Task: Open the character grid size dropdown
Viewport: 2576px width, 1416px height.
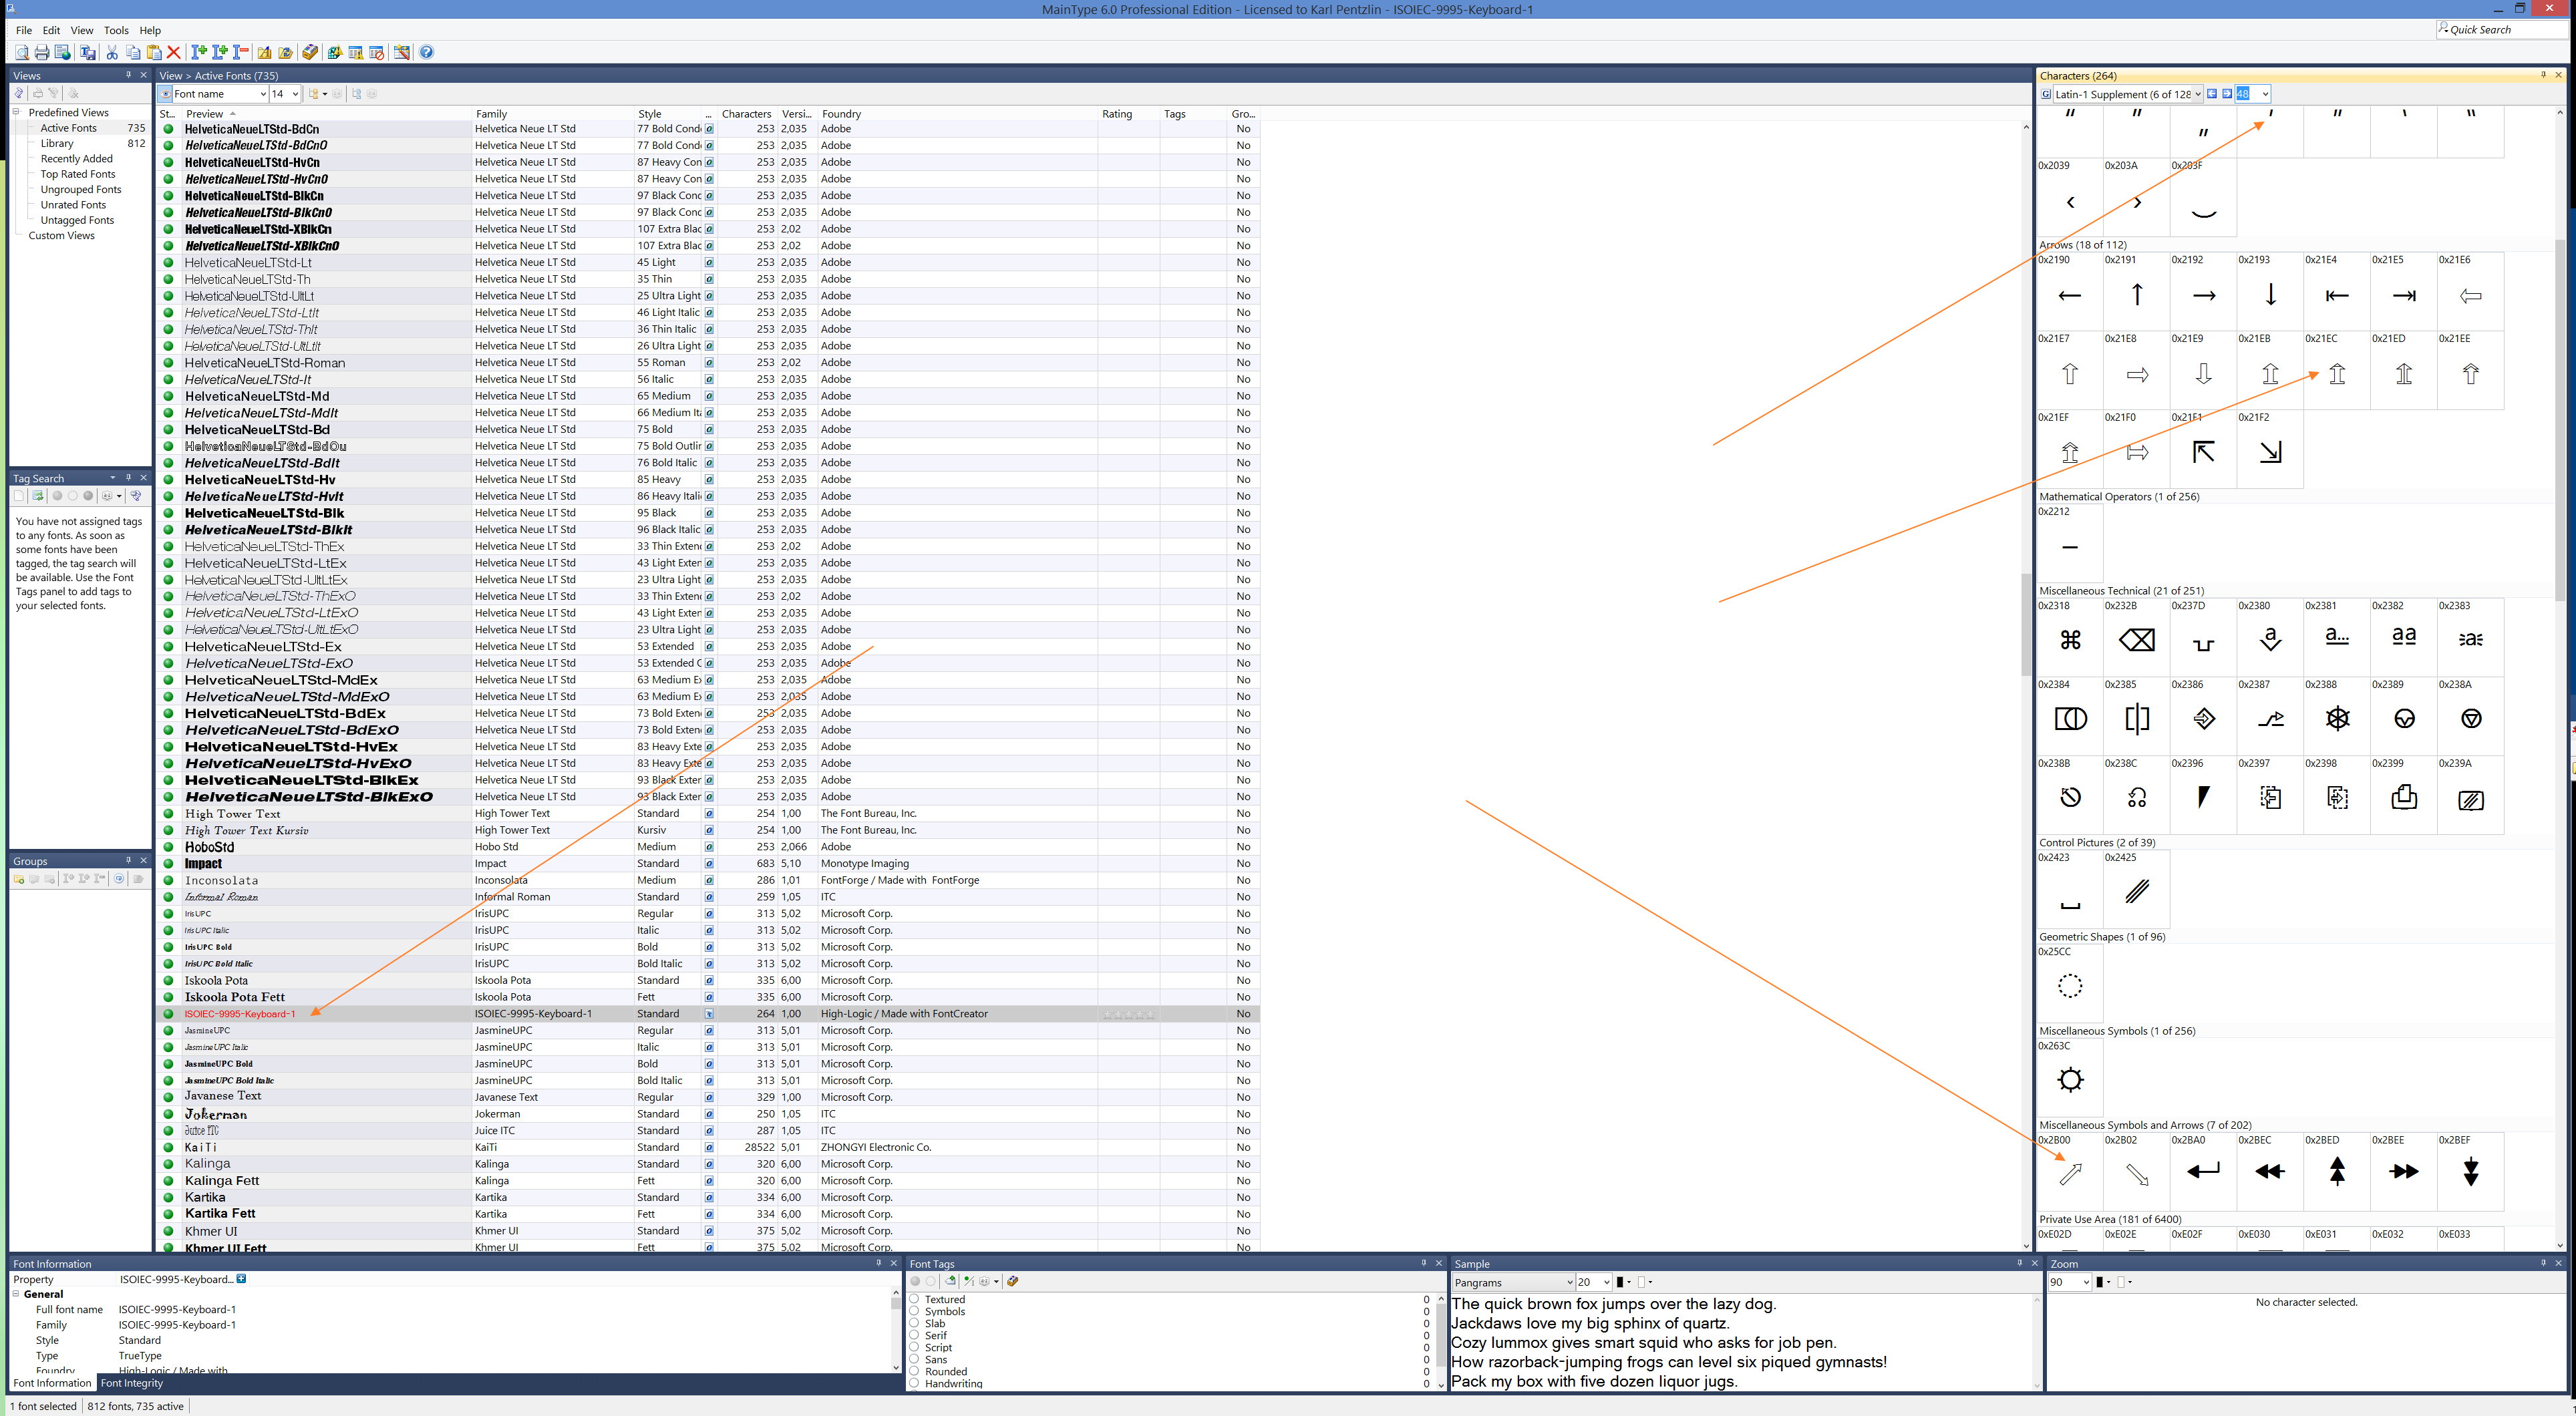Action: pyautogui.click(x=2265, y=94)
